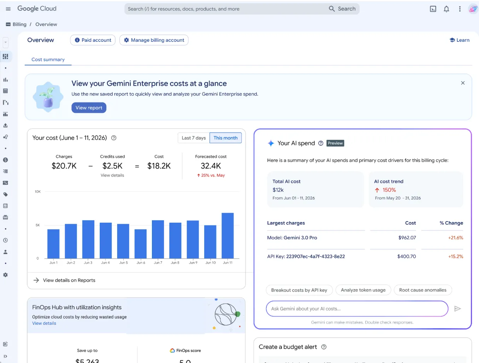Click the help icon beside Your cost
This screenshot has width=479, height=363.
pyautogui.click(x=114, y=138)
